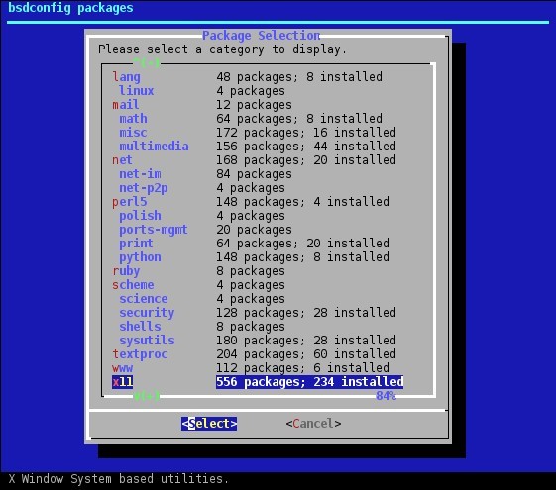Choose the ports-mgmt category
The width and height of the screenshot is (556, 490).
click(x=154, y=230)
